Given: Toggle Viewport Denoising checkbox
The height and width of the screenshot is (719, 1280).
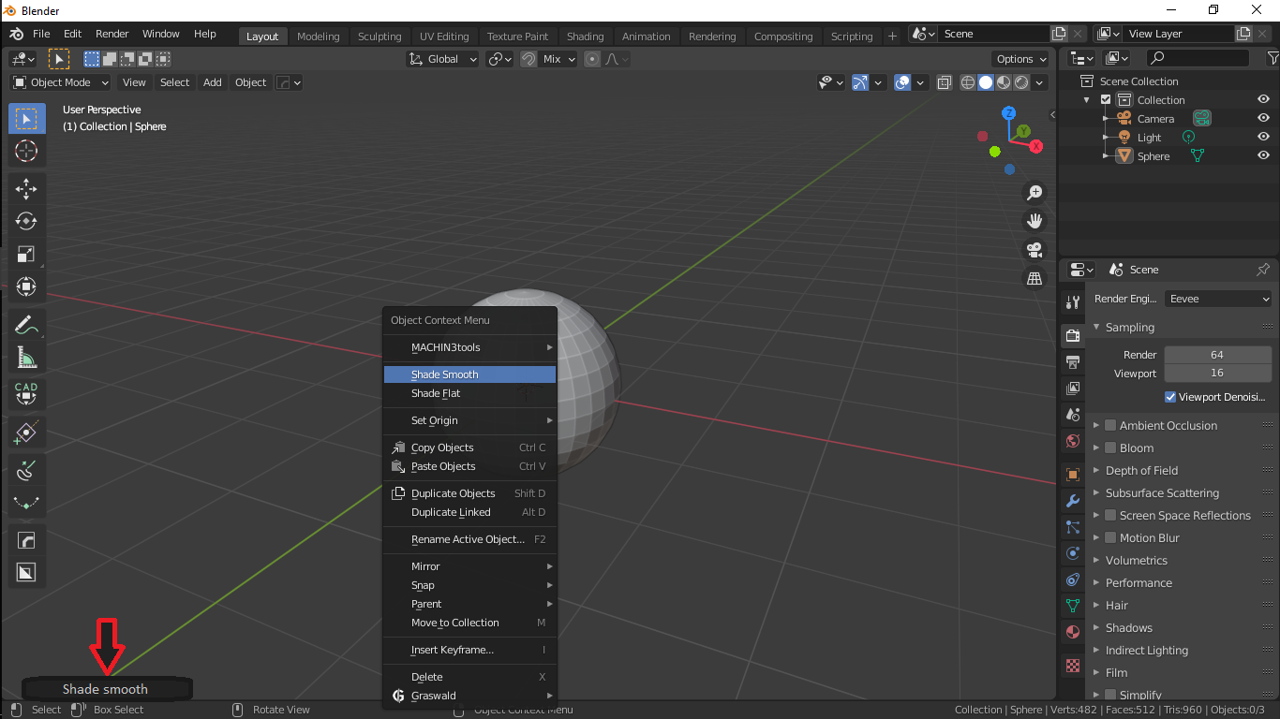Looking at the screenshot, I should tap(1170, 397).
